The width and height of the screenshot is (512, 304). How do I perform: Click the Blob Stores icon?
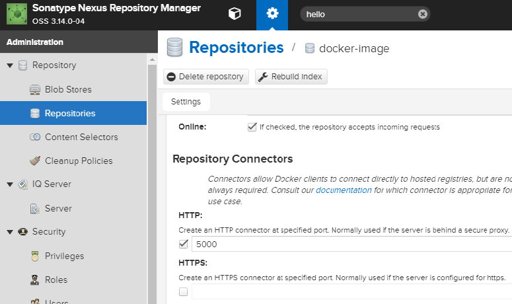[35, 89]
